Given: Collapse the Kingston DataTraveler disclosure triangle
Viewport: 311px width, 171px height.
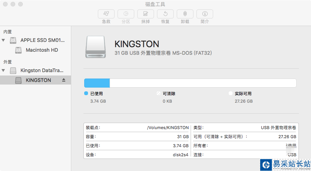Looking at the screenshot, I should tap(3, 70).
